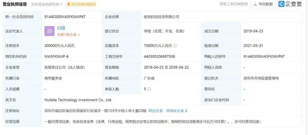Viewport: 308px width, 135px height.
Task: Open legal representative 白熠 link
Action: pos(61,28)
